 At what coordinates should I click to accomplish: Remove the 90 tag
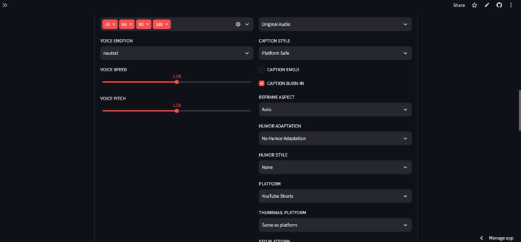(147, 25)
